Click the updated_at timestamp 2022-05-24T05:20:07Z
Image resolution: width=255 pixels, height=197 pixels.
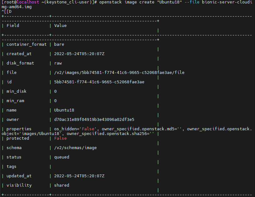(79, 176)
